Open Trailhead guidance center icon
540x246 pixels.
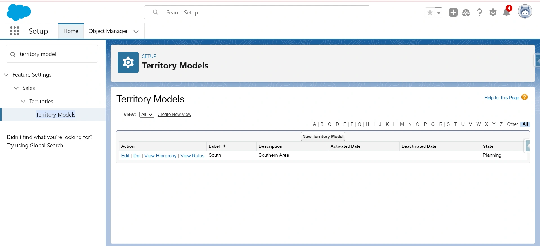(x=466, y=12)
